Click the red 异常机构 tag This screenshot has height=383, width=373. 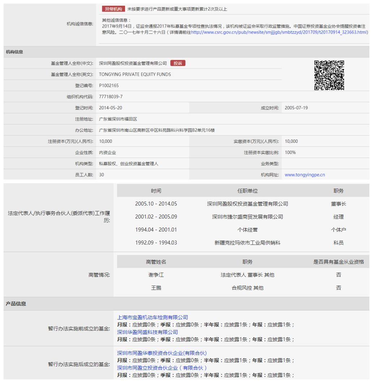[x=113, y=9]
